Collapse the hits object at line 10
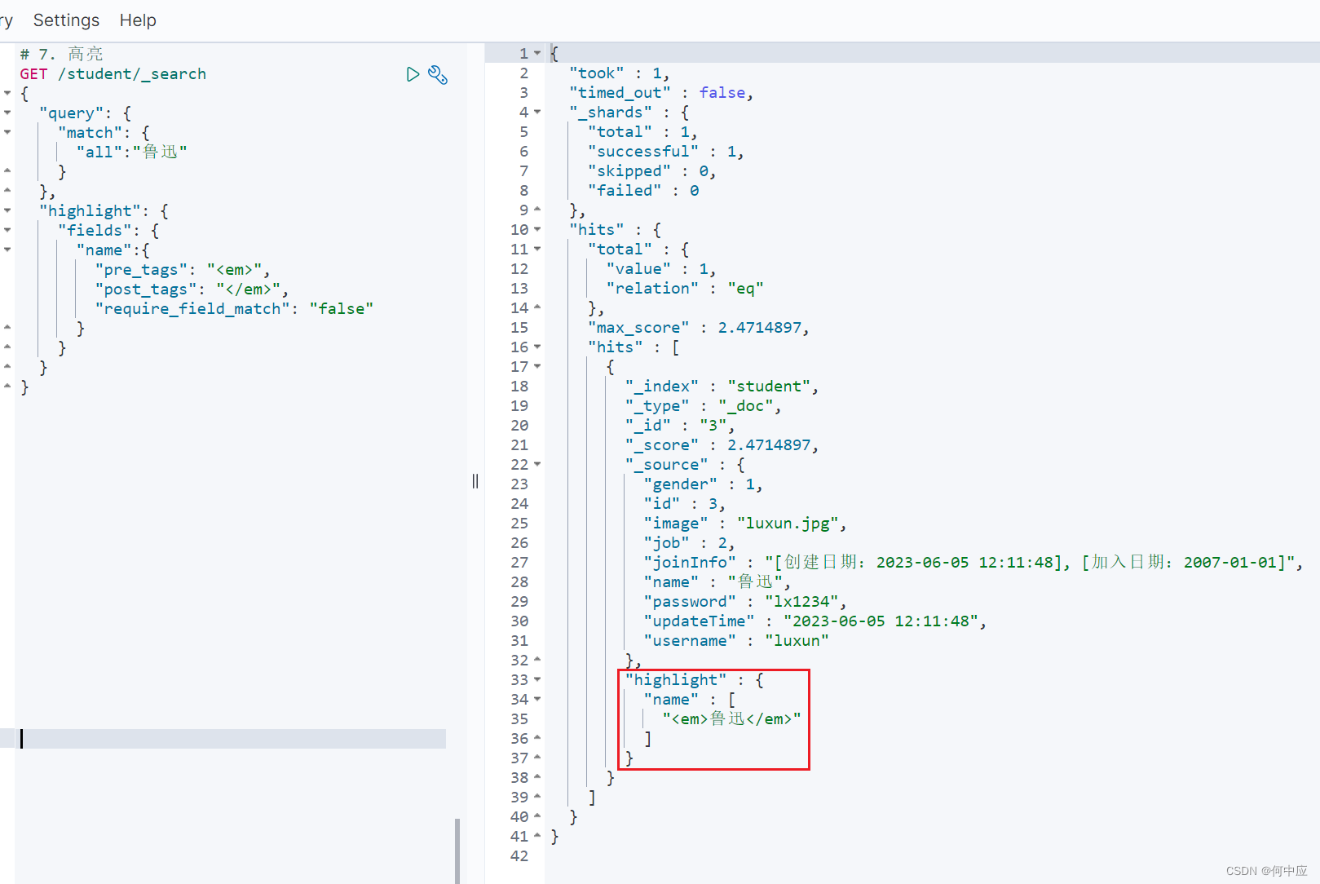Image resolution: width=1320 pixels, height=884 pixels. (x=537, y=229)
